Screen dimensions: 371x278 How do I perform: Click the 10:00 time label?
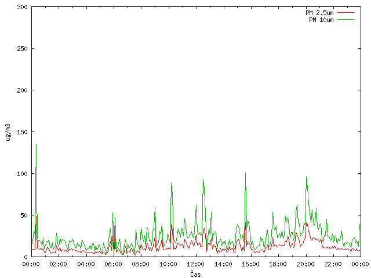(x=168, y=264)
